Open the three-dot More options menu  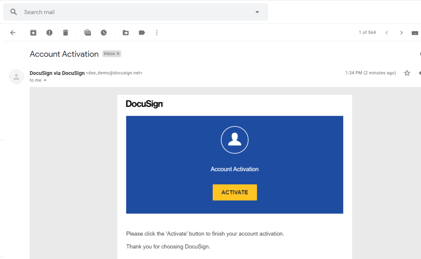(157, 33)
